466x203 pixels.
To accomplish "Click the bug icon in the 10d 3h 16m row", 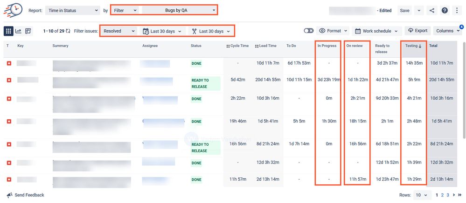I will click(9, 99).
